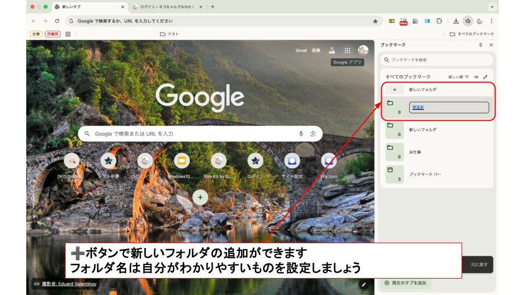Image resolution: width=525 pixels, height=295 pixels.
Task: Start voice search with the microphone icon
Action: (301, 134)
